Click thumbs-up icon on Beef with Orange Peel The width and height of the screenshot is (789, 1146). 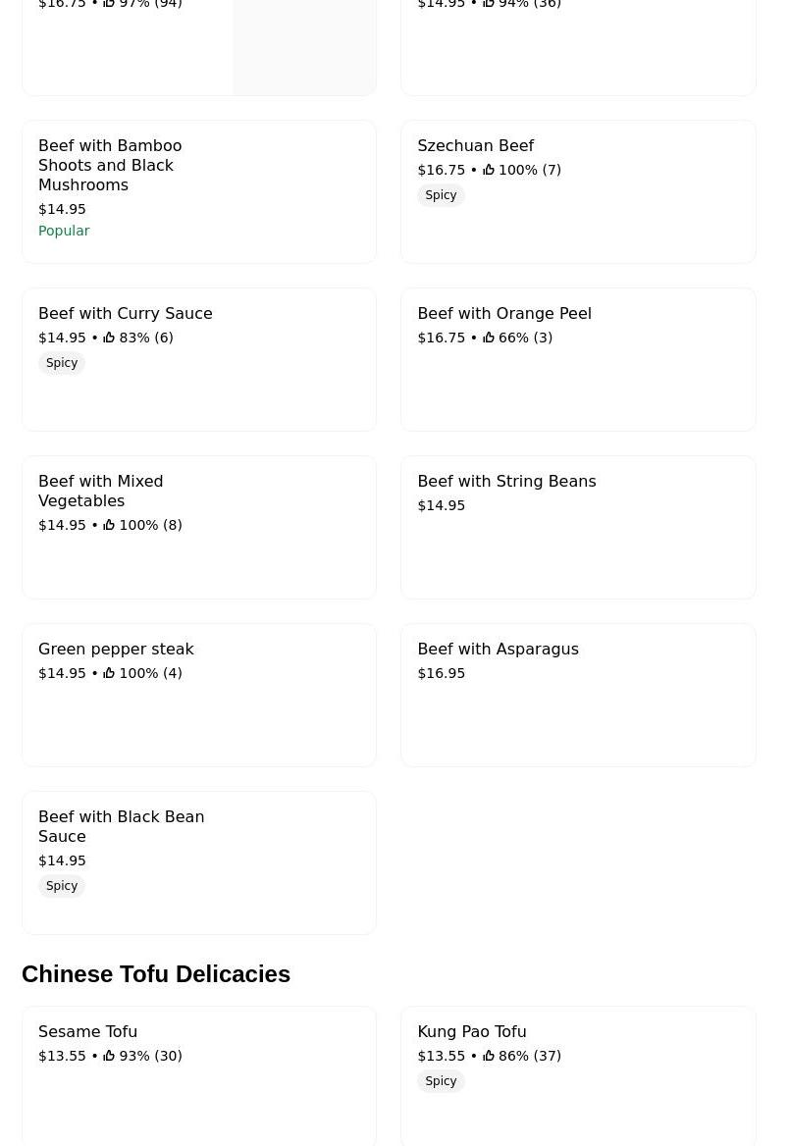(x=489, y=337)
